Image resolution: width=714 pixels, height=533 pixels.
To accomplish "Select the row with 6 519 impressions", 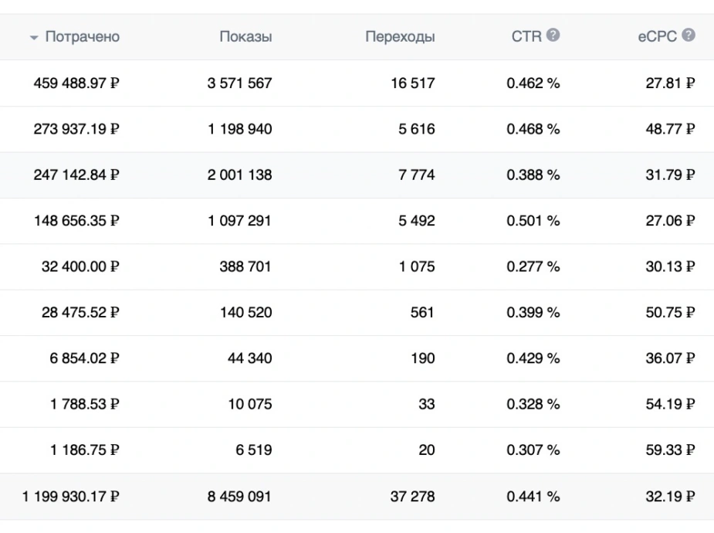I will [357, 450].
